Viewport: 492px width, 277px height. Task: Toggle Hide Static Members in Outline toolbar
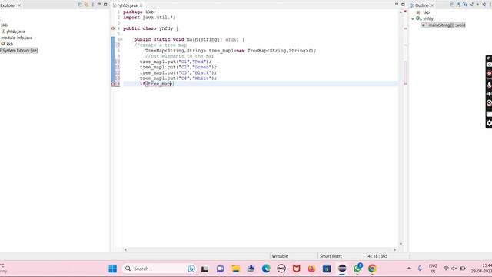[471, 5]
